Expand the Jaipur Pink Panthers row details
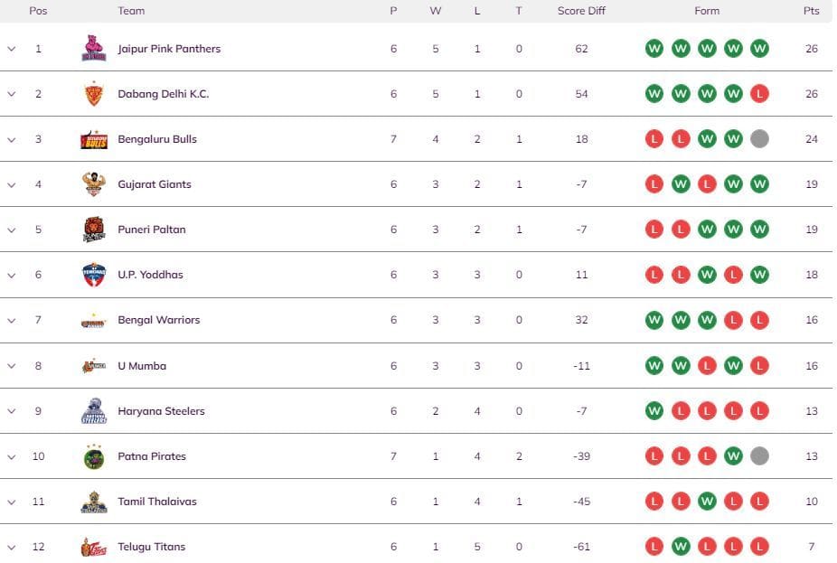The image size is (837, 563). (x=12, y=48)
